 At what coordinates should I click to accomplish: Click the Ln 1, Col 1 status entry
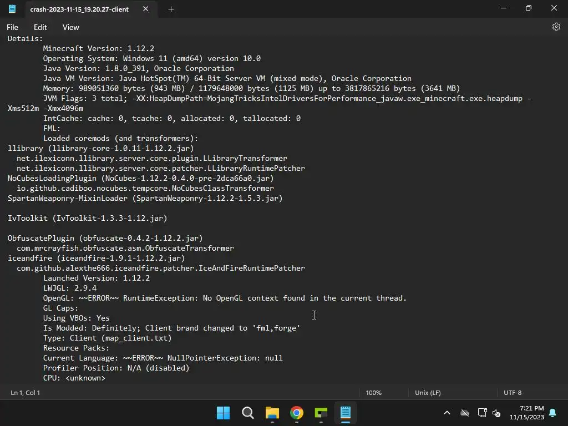[26, 393]
